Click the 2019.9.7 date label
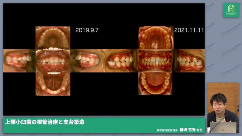Viewport: 242px width, 136px height. coord(87,30)
